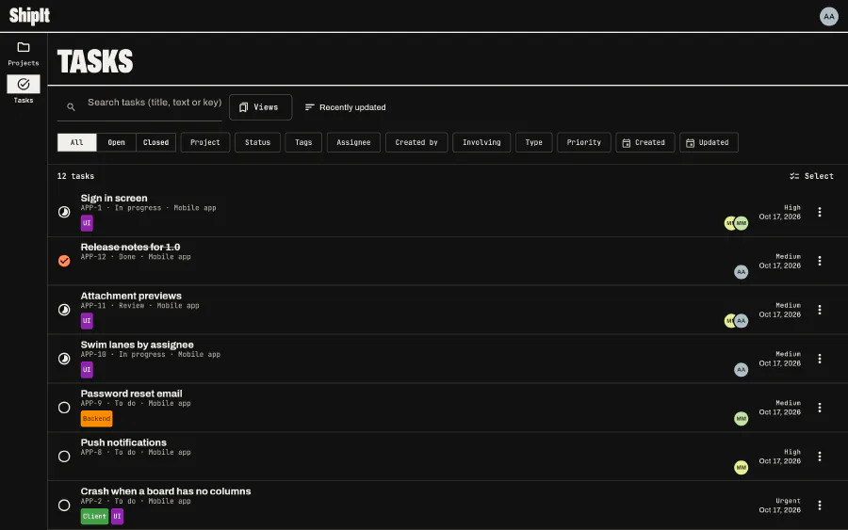Image resolution: width=848 pixels, height=530 pixels.
Task: Open the Assignee filter dropdown
Action: pos(353,143)
